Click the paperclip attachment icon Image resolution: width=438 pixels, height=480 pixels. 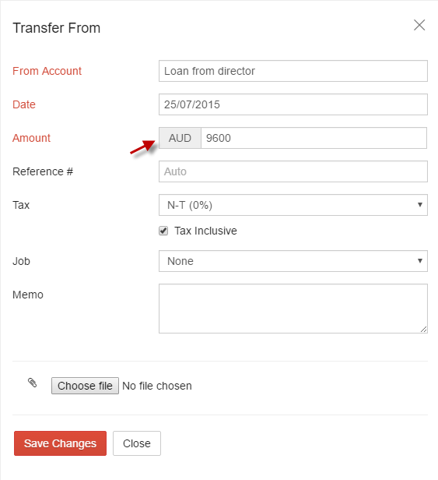click(x=32, y=383)
